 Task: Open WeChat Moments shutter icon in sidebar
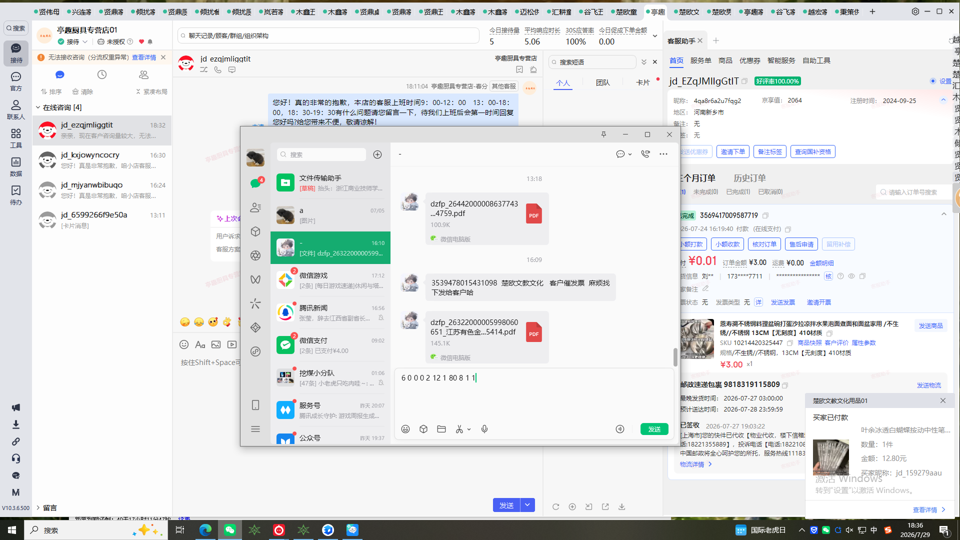point(255,255)
